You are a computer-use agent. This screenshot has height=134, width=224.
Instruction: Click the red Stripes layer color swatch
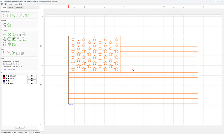click(x=4, y=78)
